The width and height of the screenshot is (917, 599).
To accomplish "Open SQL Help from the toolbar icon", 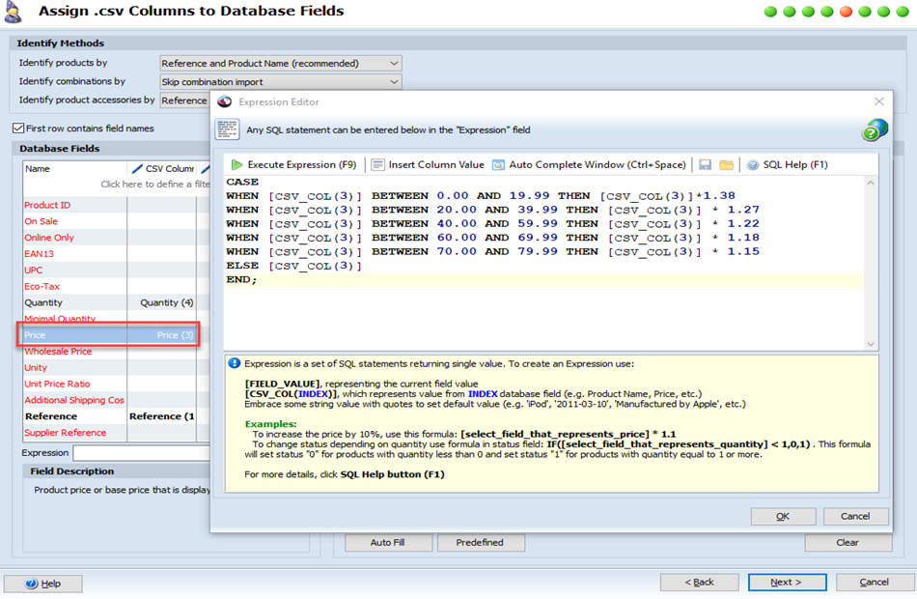I will tap(753, 164).
